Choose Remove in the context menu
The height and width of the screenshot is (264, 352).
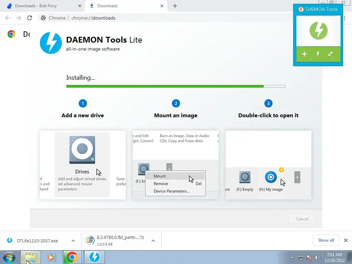pyautogui.click(x=176, y=184)
